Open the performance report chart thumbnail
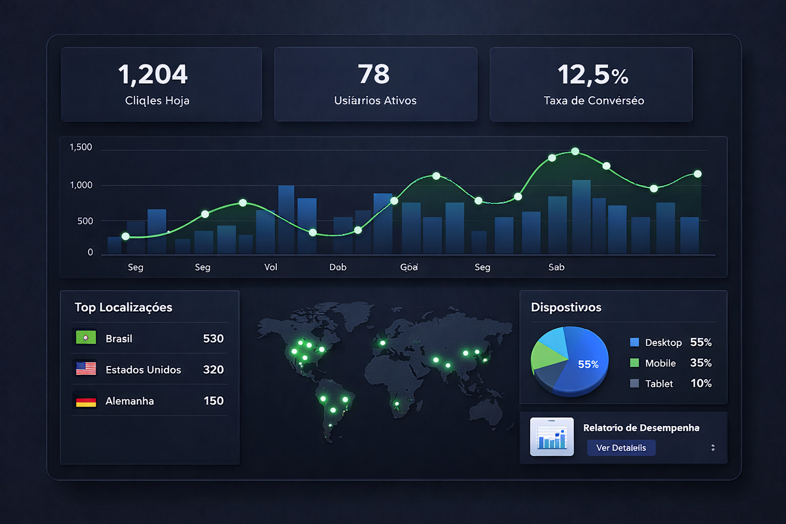The image size is (786, 524). coord(552,437)
